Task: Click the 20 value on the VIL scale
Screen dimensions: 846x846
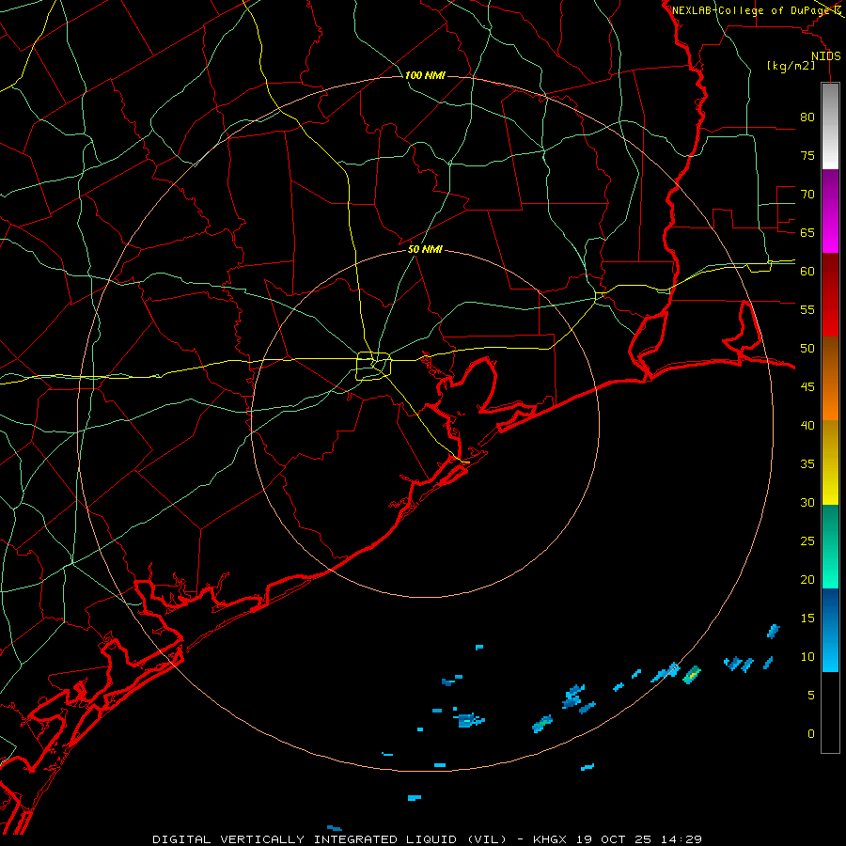Action: (807, 579)
